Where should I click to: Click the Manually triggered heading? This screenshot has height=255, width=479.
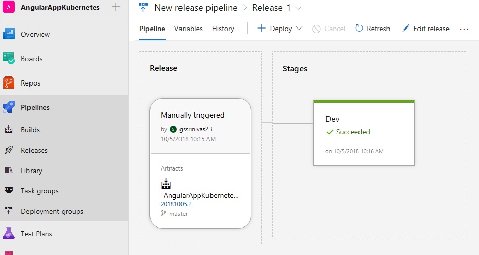point(192,115)
